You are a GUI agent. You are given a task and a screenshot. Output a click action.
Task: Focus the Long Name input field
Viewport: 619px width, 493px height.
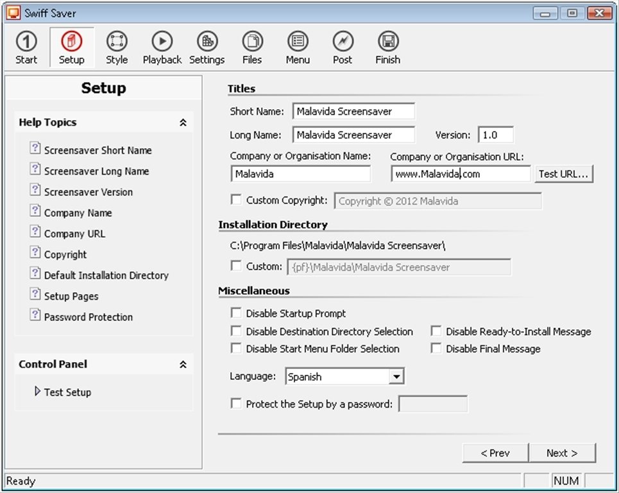pos(353,135)
